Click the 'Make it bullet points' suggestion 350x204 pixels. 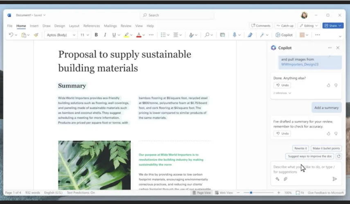(326, 148)
